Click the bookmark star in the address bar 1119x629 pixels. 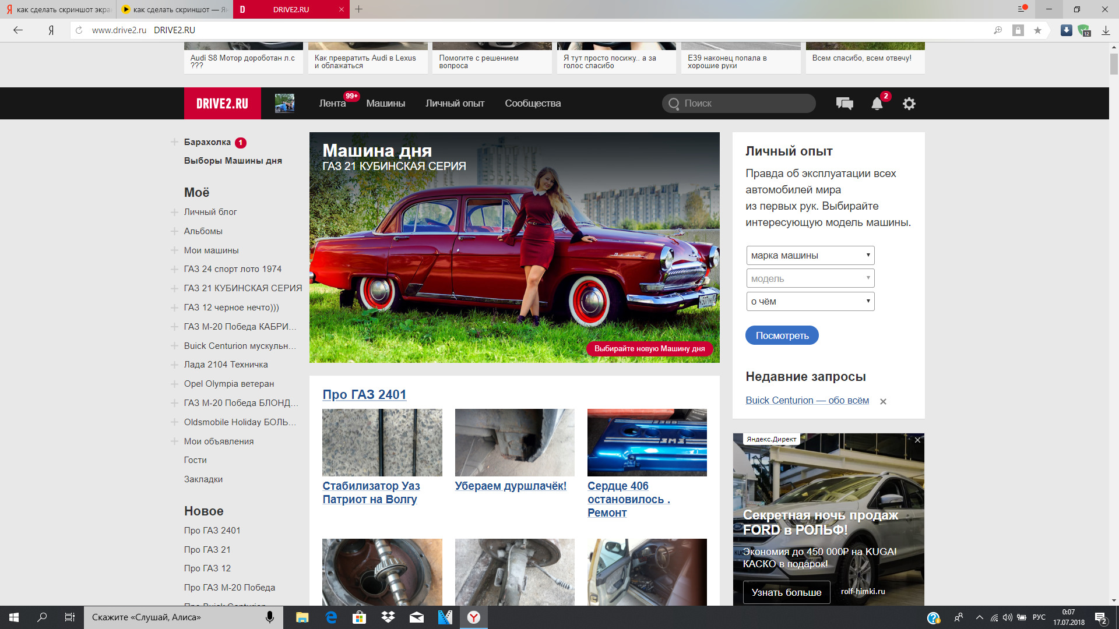pyautogui.click(x=1037, y=30)
